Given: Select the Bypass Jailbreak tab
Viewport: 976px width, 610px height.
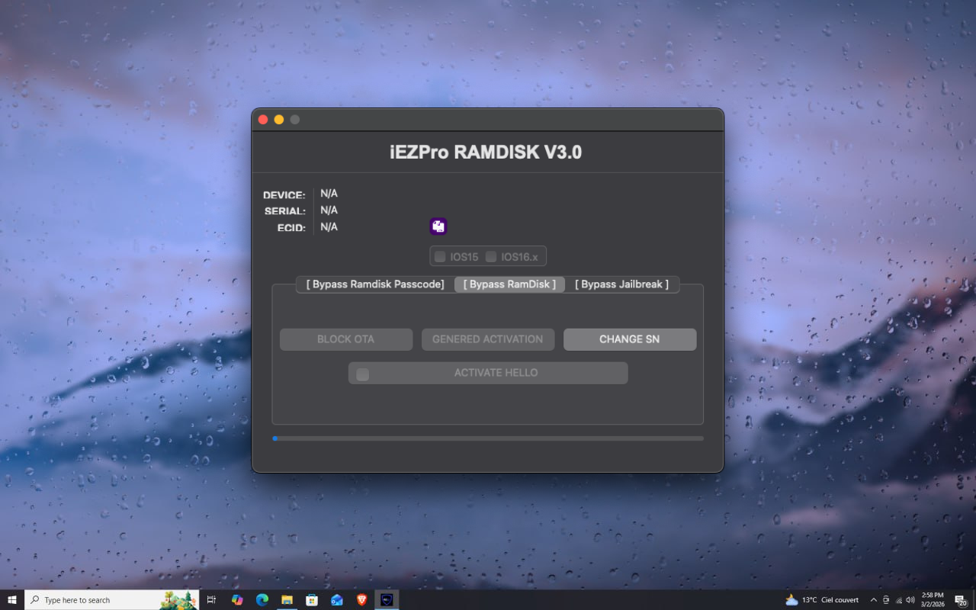Looking at the screenshot, I should click(622, 284).
